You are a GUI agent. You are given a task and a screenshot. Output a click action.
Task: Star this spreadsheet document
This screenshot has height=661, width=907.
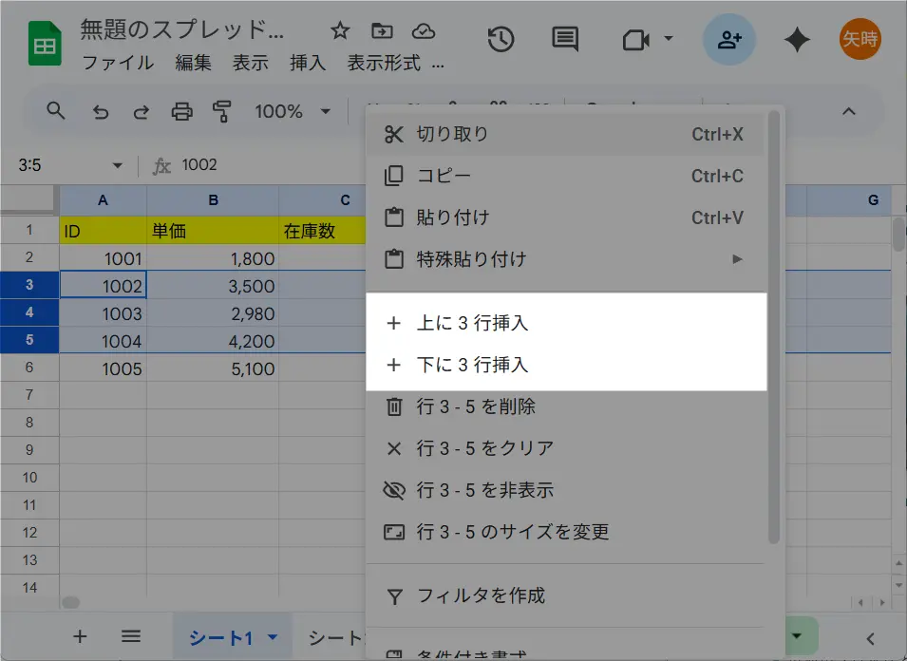(340, 30)
